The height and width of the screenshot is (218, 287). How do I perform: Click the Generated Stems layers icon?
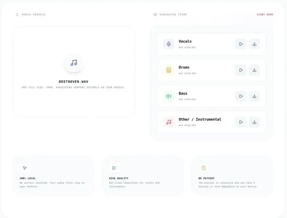tap(155, 15)
